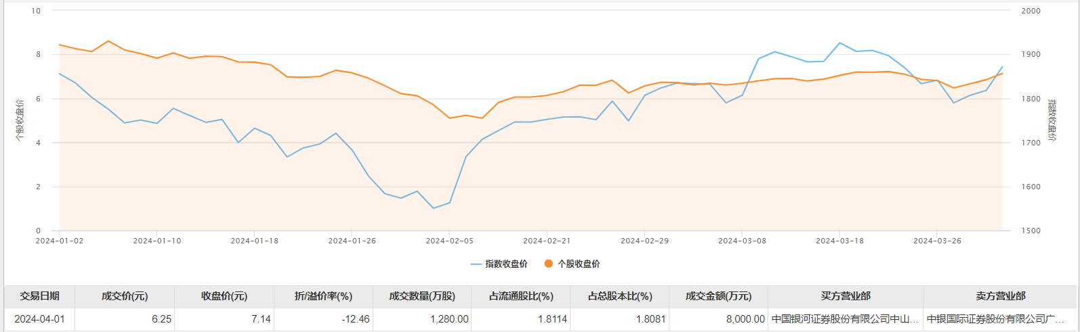
Task: Select the 占总股本比(%) column header
Action: (619, 296)
